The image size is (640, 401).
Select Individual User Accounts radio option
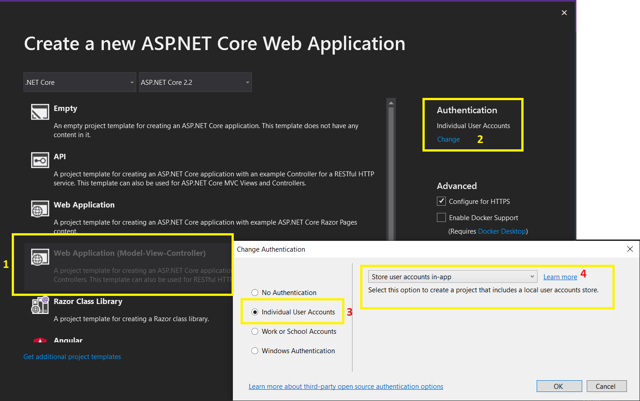[x=255, y=312]
